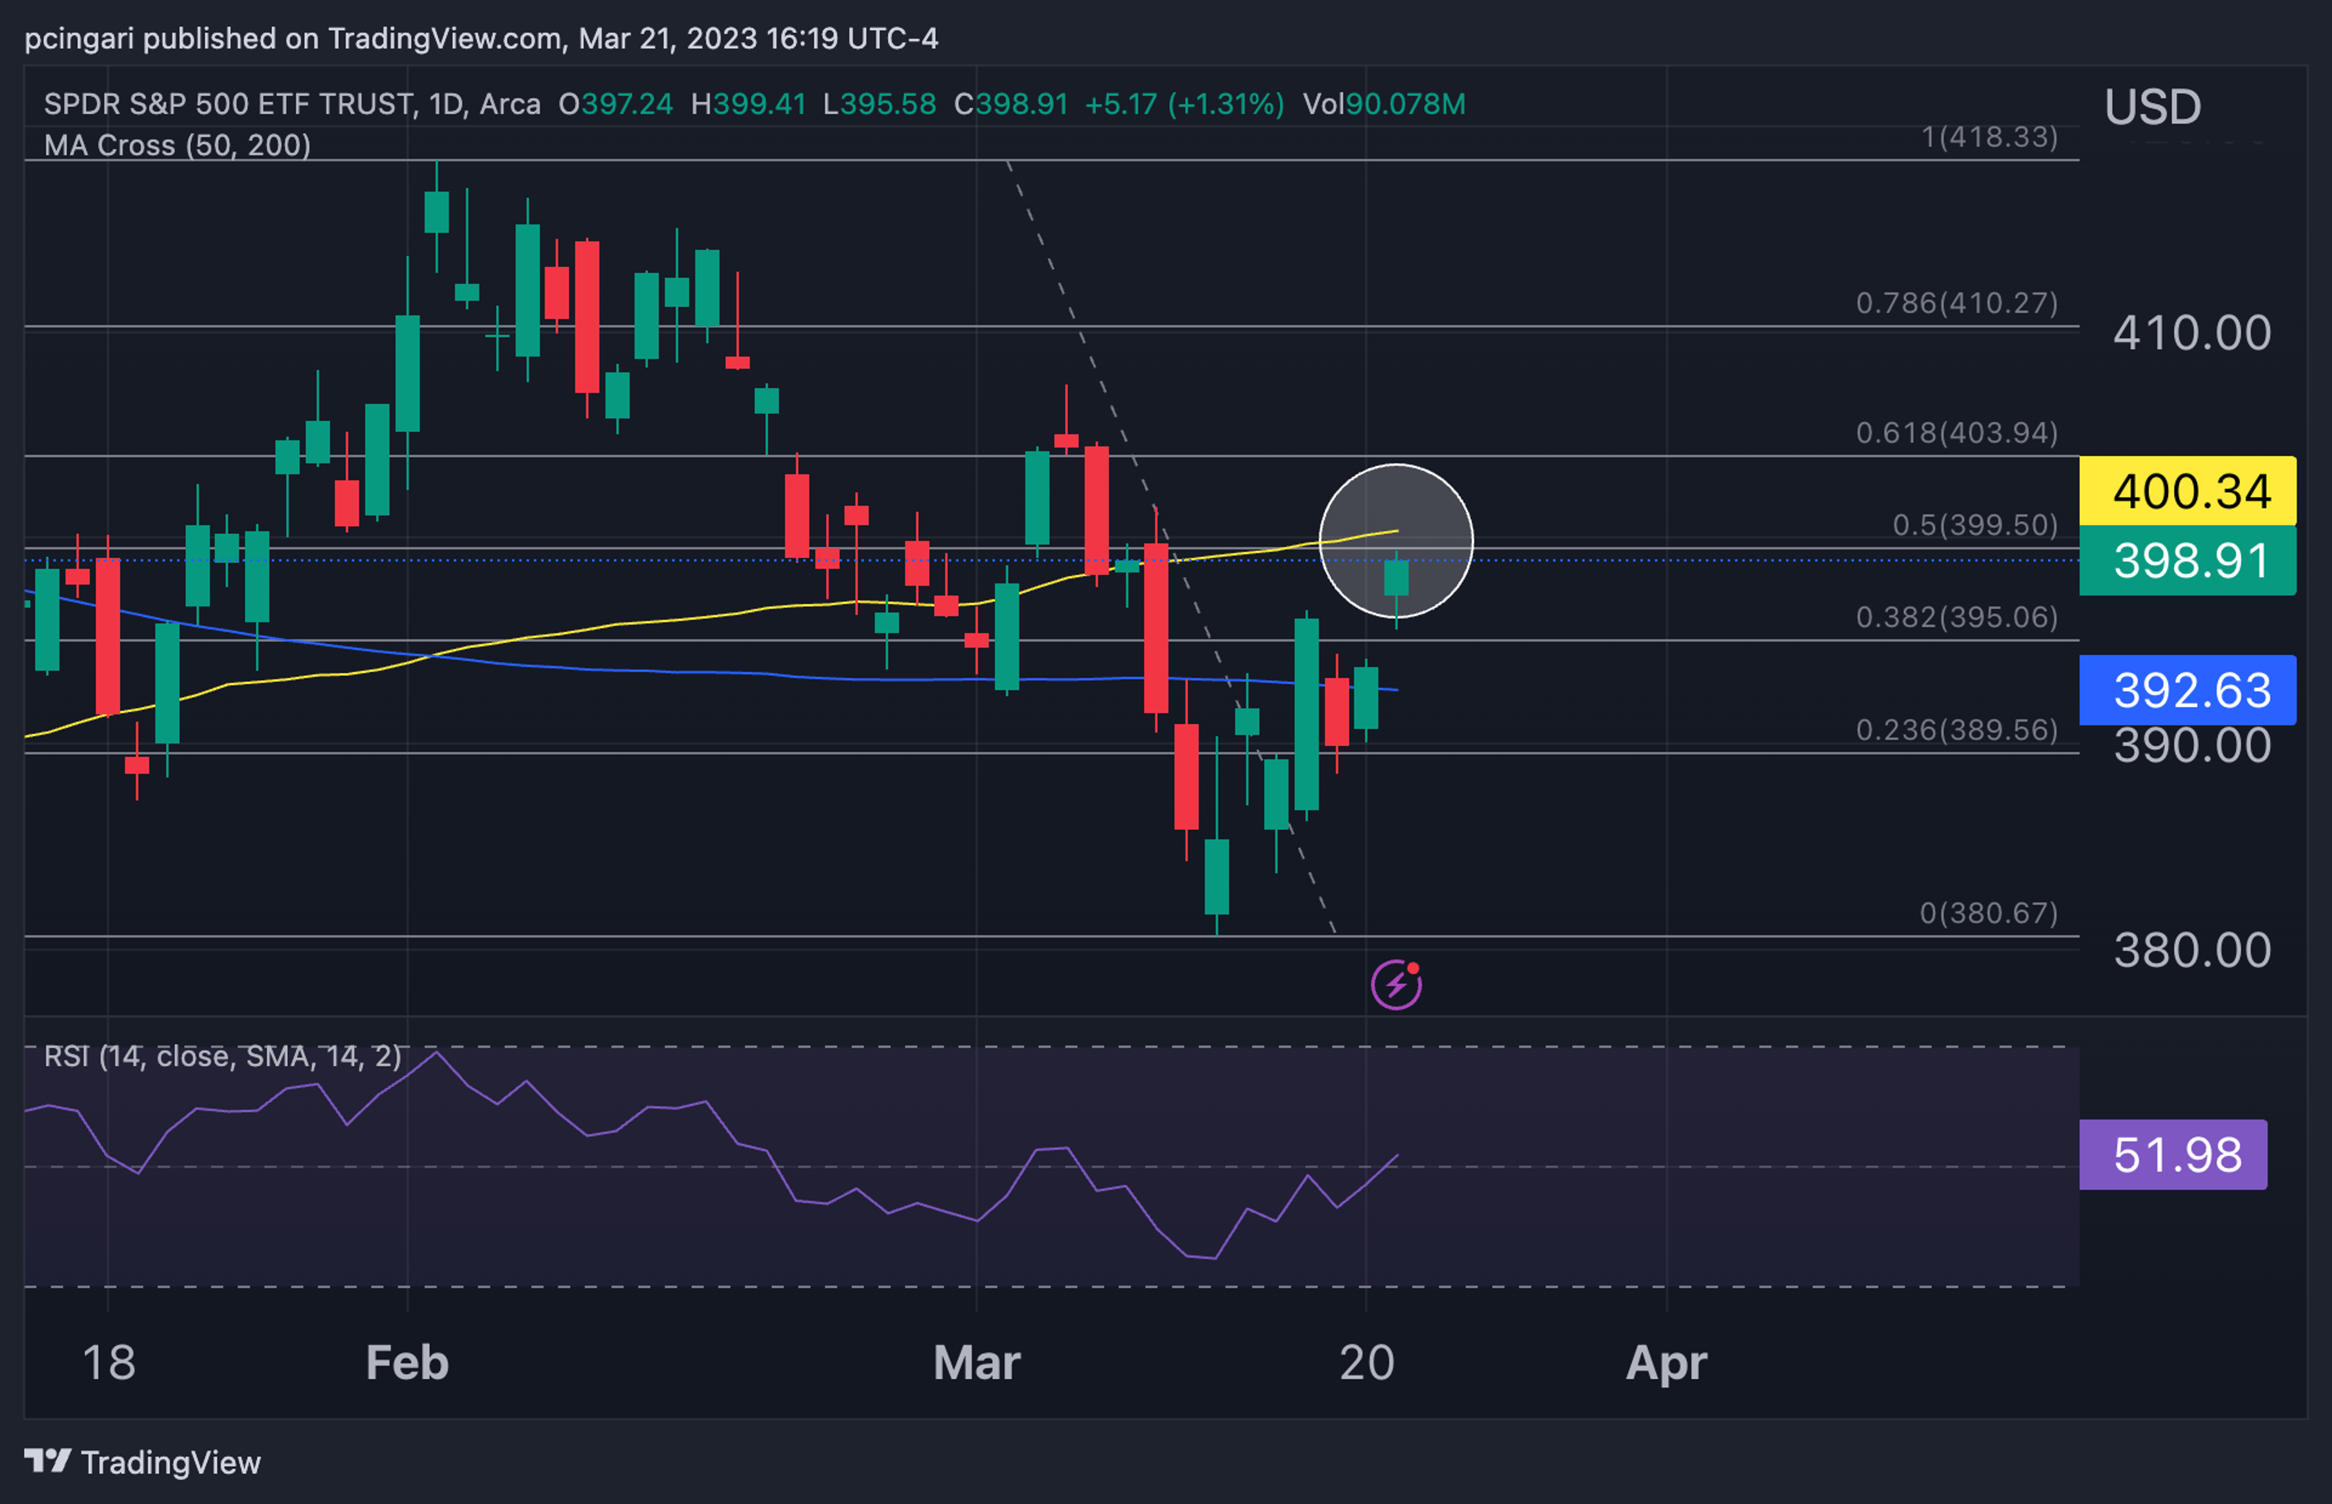Click the Vol 90.078M volume readout
The width and height of the screenshot is (2332, 1504).
click(x=1384, y=103)
